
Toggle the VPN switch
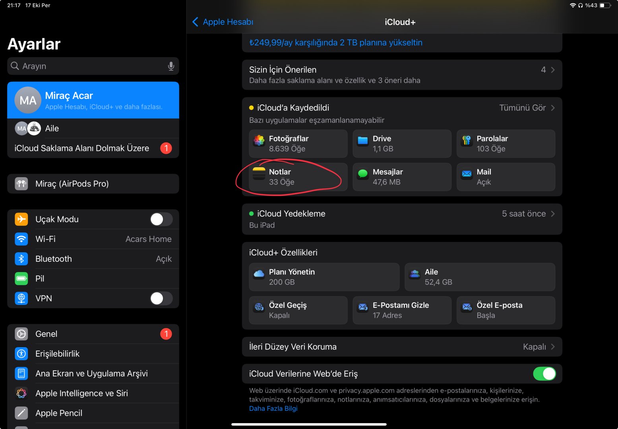click(161, 298)
